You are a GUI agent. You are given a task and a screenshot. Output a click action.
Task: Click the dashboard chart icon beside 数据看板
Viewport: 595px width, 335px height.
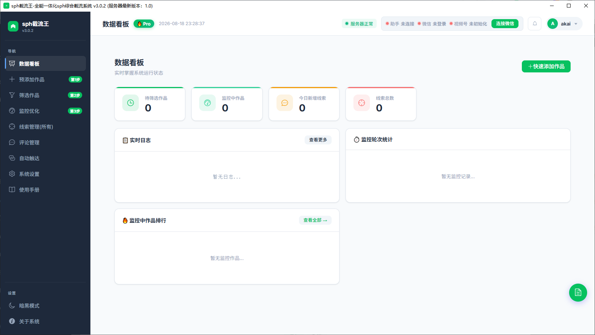tap(12, 63)
